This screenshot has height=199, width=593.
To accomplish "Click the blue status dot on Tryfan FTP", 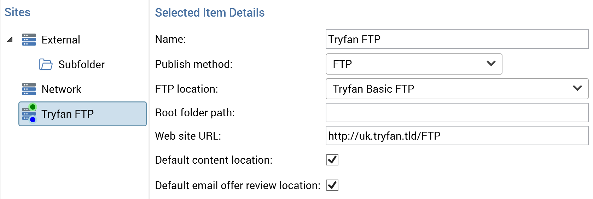I will pyautogui.click(x=33, y=120).
